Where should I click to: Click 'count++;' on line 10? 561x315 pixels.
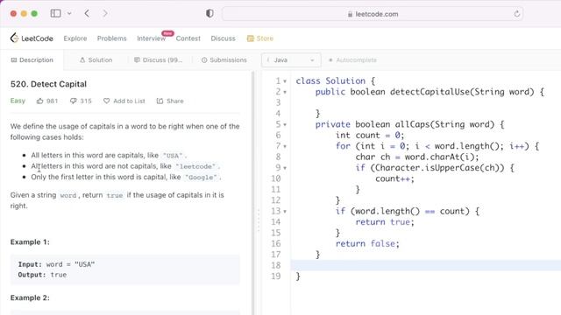[394, 178]
